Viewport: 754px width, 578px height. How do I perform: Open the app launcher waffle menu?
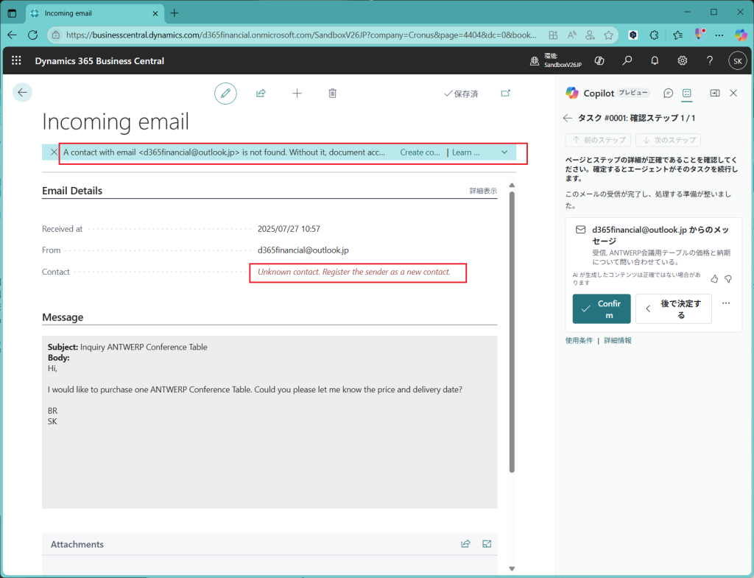pos(16,60)
